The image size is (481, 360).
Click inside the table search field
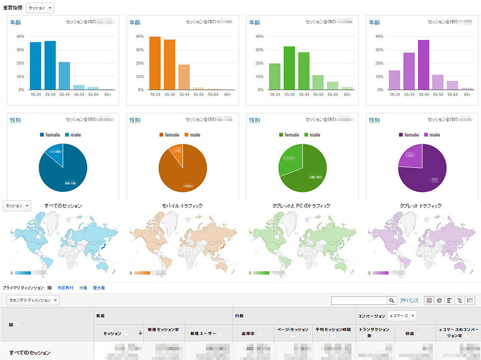(359, 300)
